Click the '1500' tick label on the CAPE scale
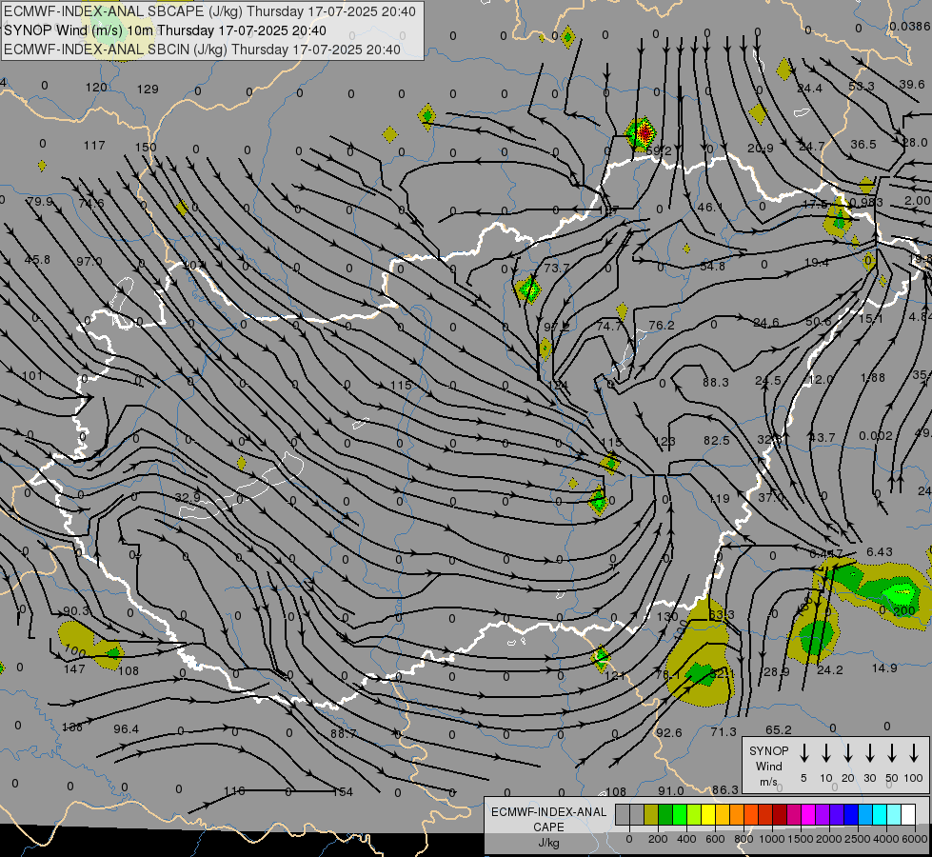Viewport: 932px width, 857px height. (x=800, y=839)
